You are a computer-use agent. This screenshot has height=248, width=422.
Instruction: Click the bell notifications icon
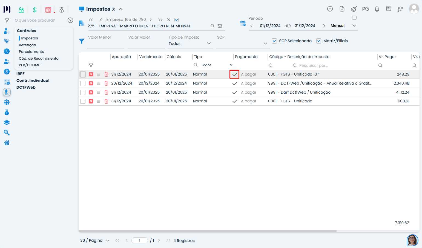(377, 9)
